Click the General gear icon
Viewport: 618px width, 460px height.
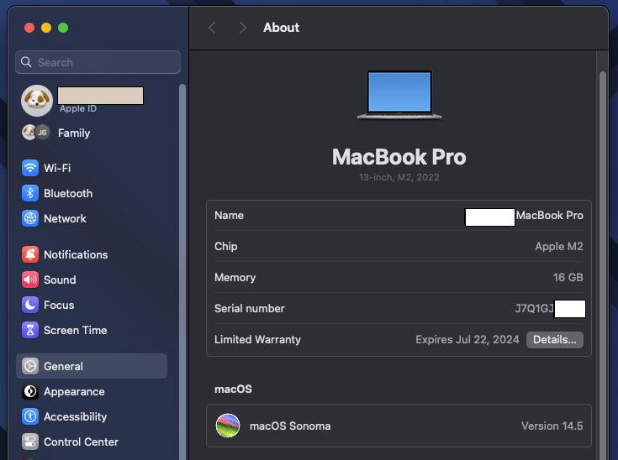click(30, 366)
